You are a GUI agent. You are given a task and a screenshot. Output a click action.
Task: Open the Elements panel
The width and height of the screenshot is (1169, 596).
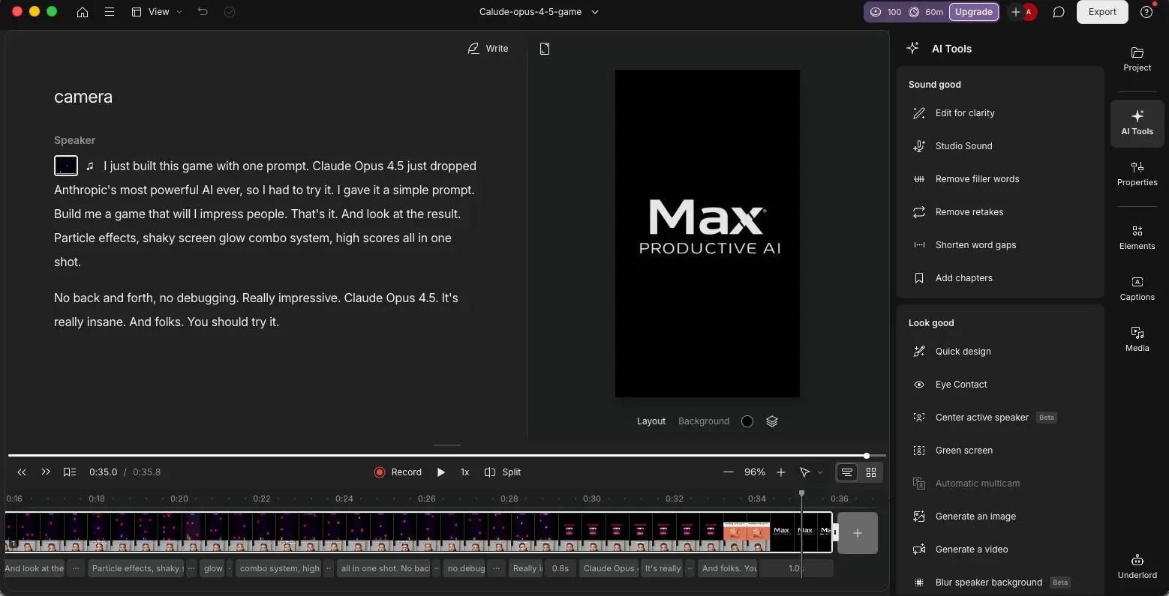click(x=1137, y=237)
